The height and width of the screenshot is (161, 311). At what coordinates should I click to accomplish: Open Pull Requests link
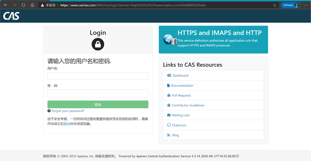[x=181, y=95]
